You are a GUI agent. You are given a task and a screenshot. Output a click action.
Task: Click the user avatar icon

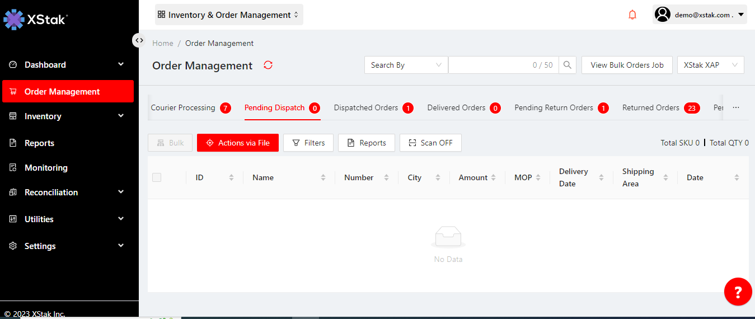click(x=663, y=15)
